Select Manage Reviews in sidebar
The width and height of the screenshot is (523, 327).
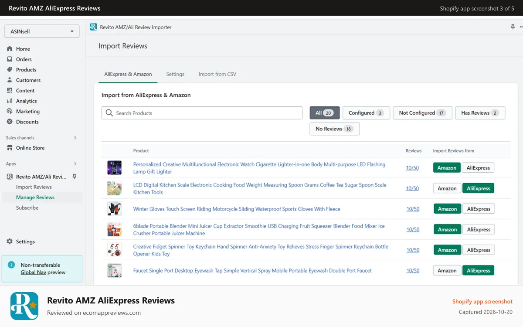(35, 198)
